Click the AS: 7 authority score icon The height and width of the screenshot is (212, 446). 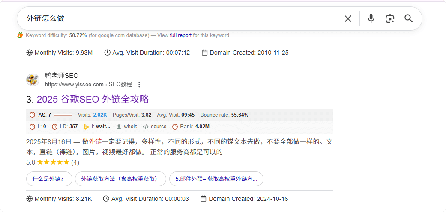pos(33,115)
